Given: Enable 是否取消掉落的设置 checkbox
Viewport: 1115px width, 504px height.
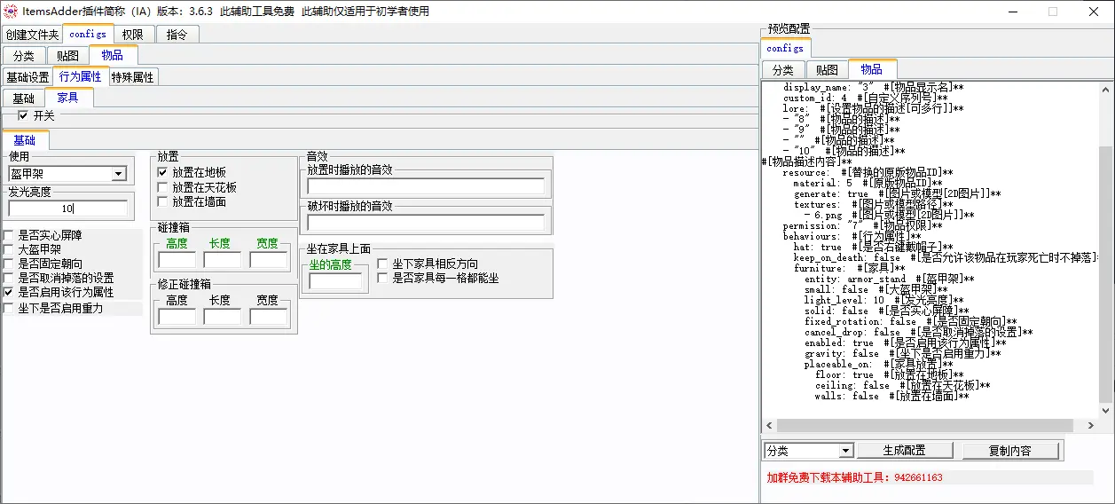Looking at the screenshot, I should (x=8, y=278).
